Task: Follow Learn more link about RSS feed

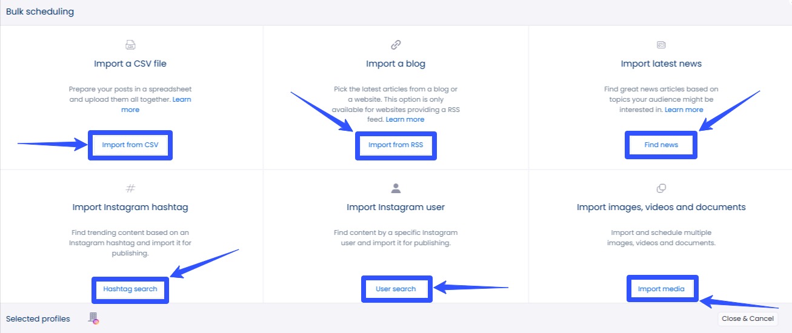Action: pyautogui.click(x=405, y=119)
